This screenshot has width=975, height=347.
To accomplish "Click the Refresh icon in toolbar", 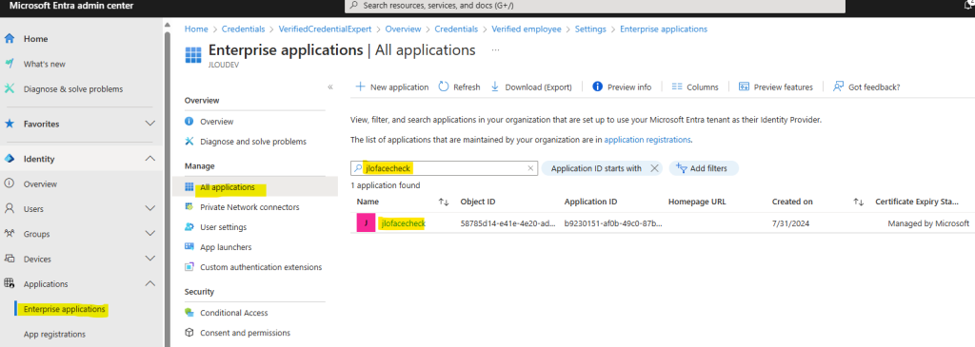I will pos(444,87).
